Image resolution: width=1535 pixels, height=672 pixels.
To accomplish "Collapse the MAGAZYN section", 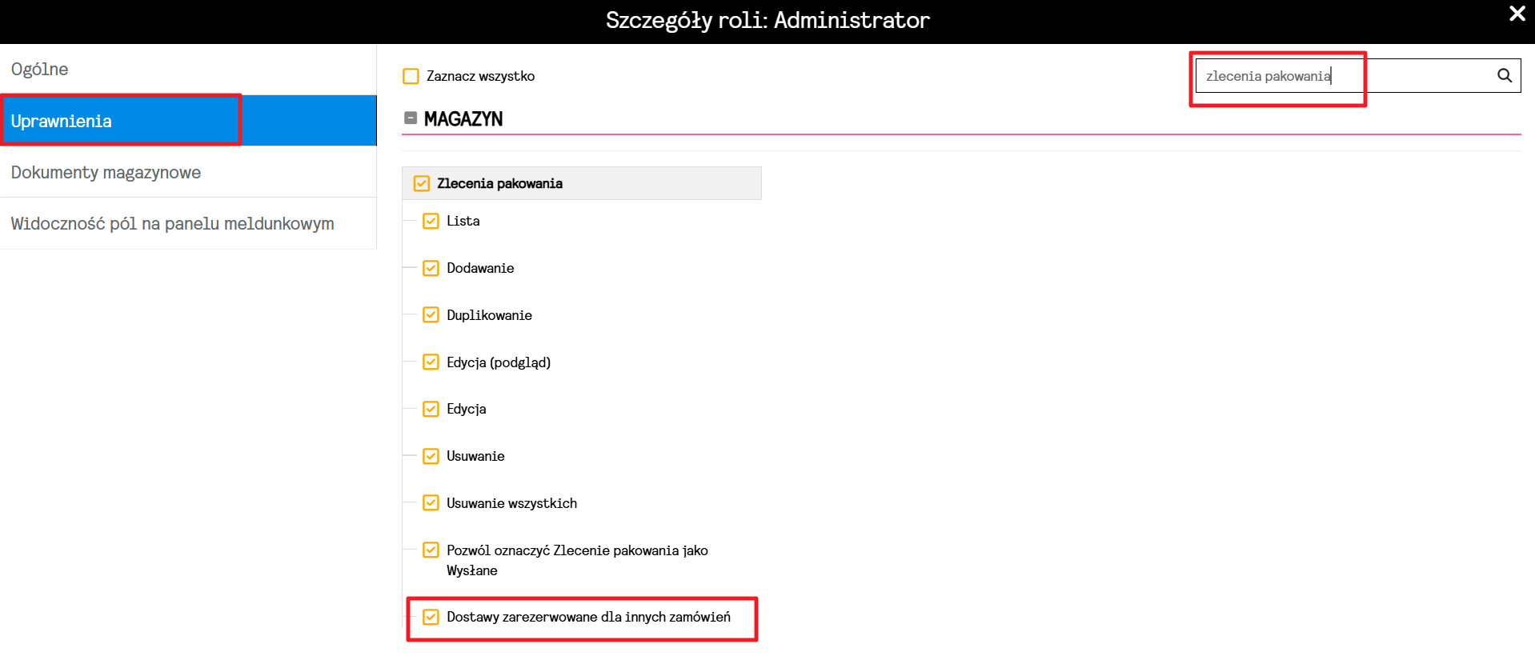I will (411, 118).
